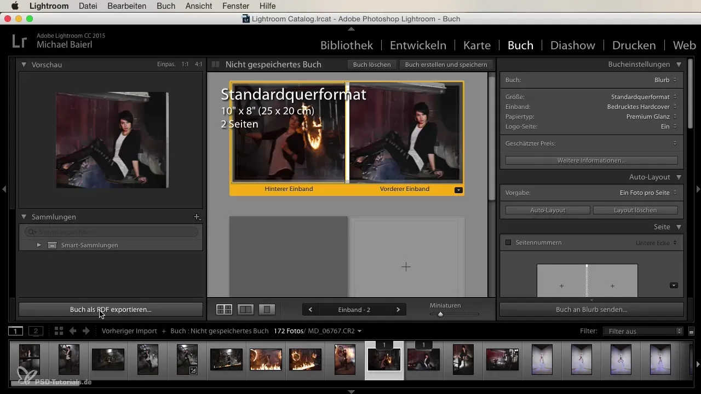Screen dimensions: 701x394
Task: Select Einpas. zoom level in Vorschau
Action: [x=166, y=65]
